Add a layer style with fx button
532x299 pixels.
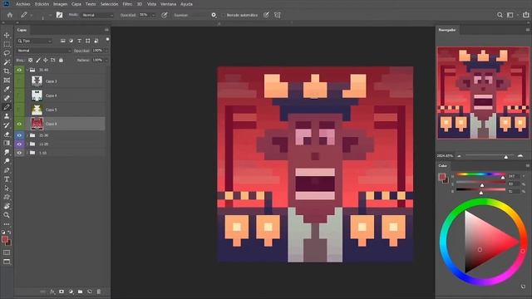coord(52,292)
